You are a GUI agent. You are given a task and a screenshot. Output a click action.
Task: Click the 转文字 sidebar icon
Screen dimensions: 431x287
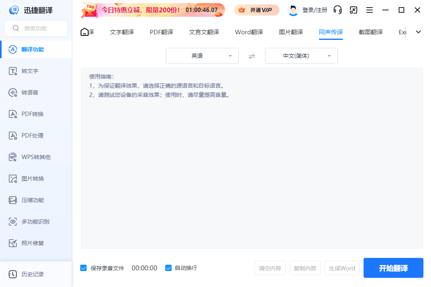click(13, 71)
